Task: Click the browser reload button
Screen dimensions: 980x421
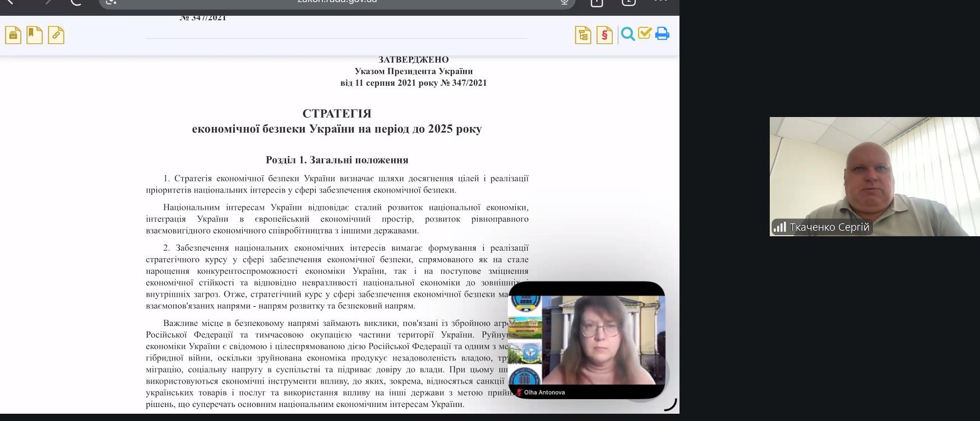Action: point(76,2)
